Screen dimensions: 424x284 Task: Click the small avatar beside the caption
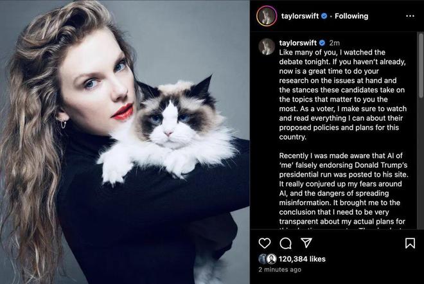coord(267,46)
